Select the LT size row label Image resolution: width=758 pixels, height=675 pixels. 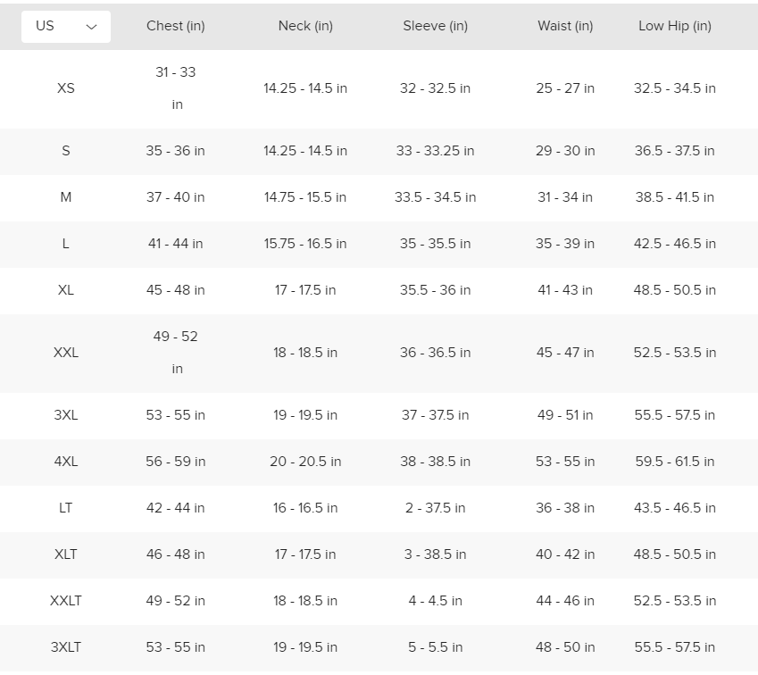point(66,508)
